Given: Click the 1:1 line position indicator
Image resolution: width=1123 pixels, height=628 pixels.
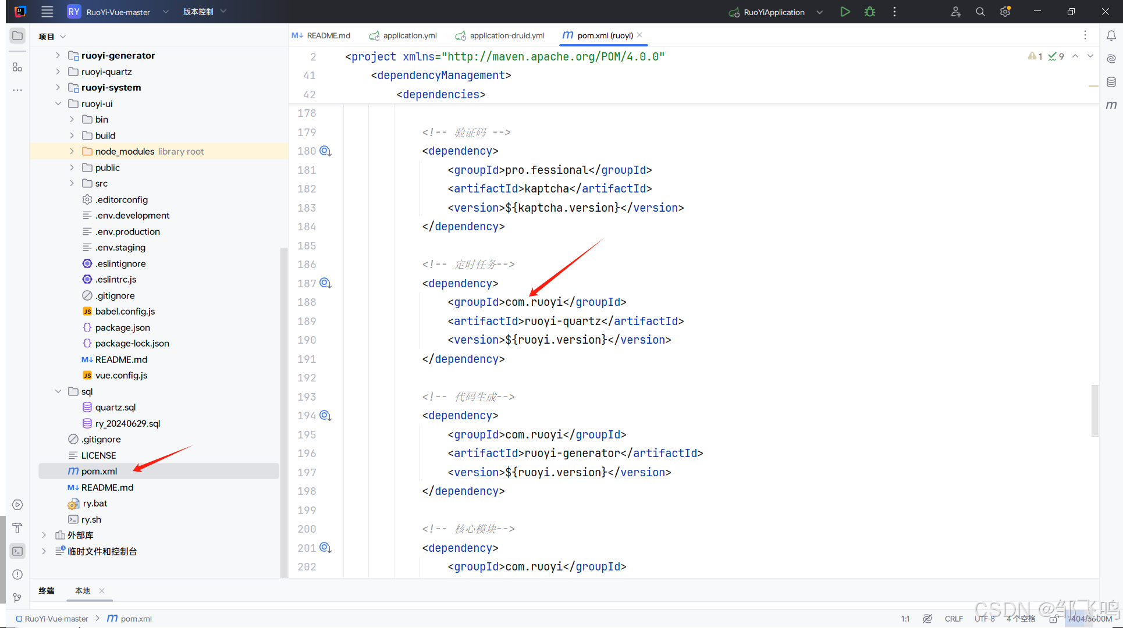Looking at the screenshot, I should (905, 619).
